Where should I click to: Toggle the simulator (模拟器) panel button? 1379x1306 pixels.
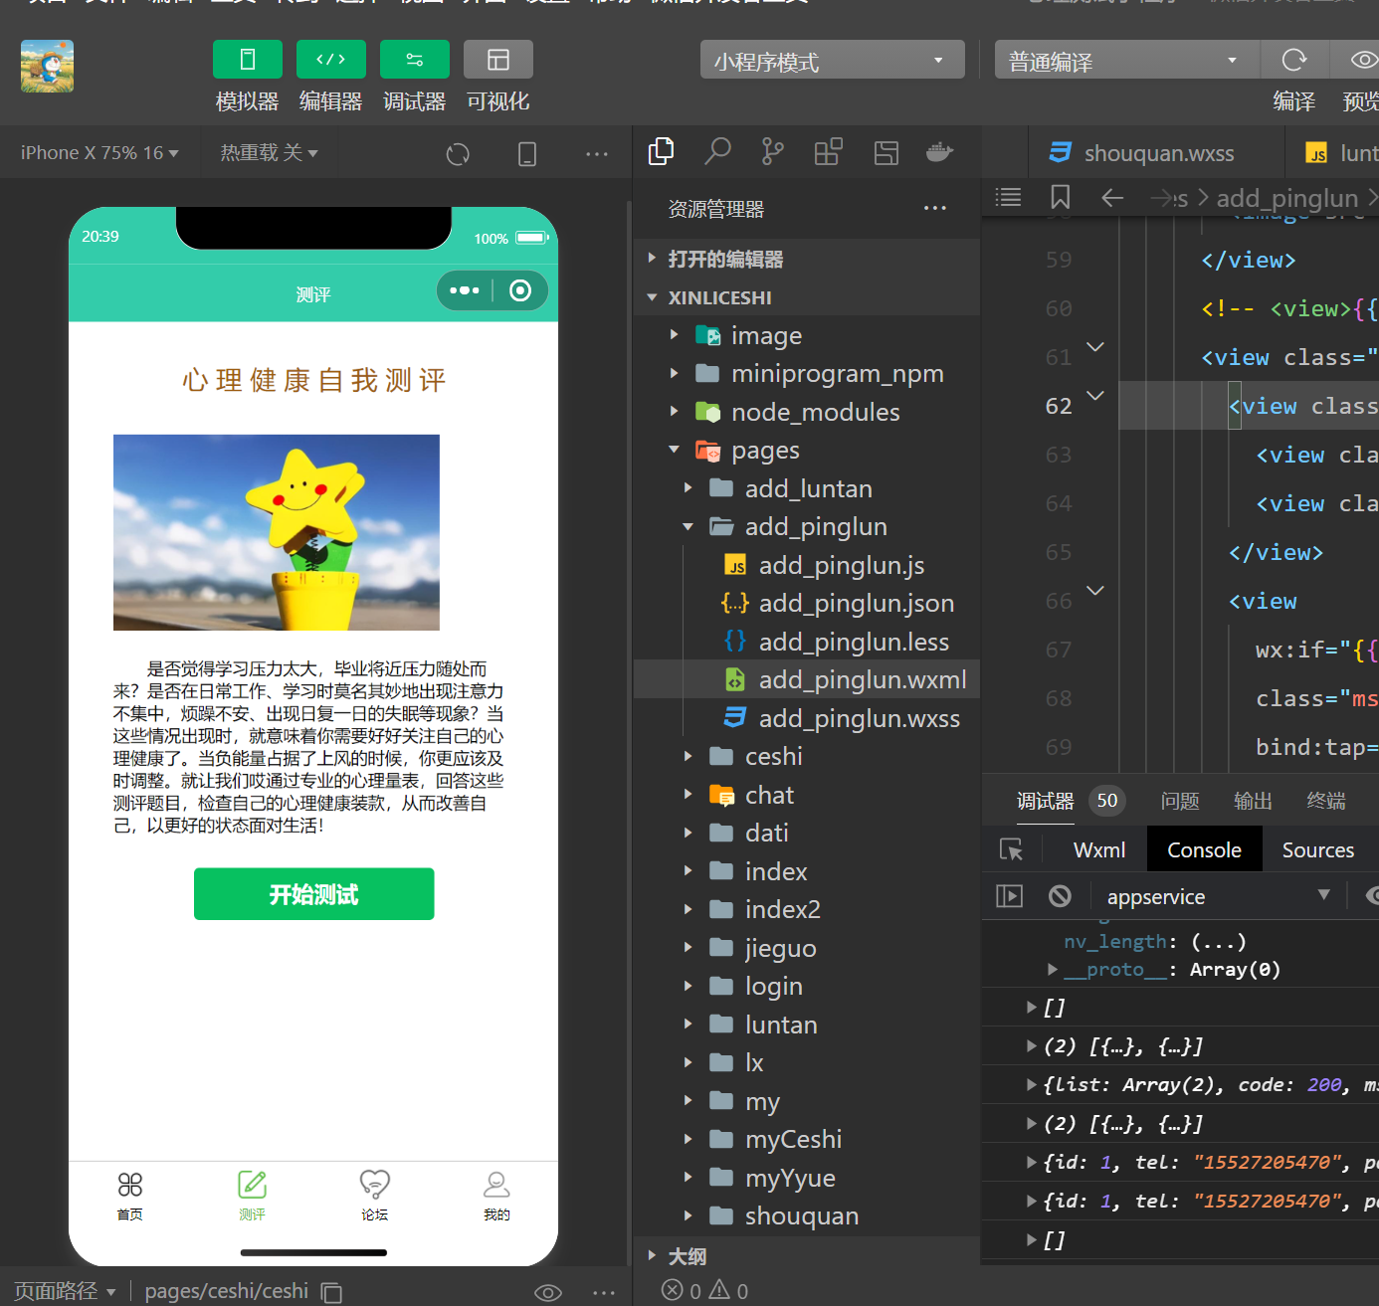click(x=248, y=60)
